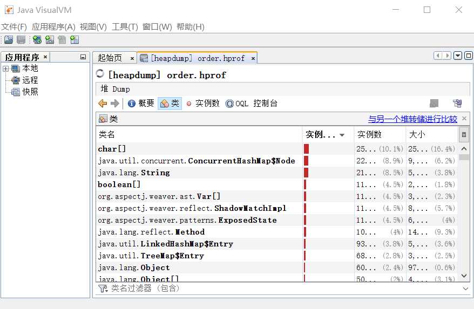This screenshot has height=309, width=474.
Task: Open the 工具(T) menu
Action: pyautogui.click(x=125, y=27)
